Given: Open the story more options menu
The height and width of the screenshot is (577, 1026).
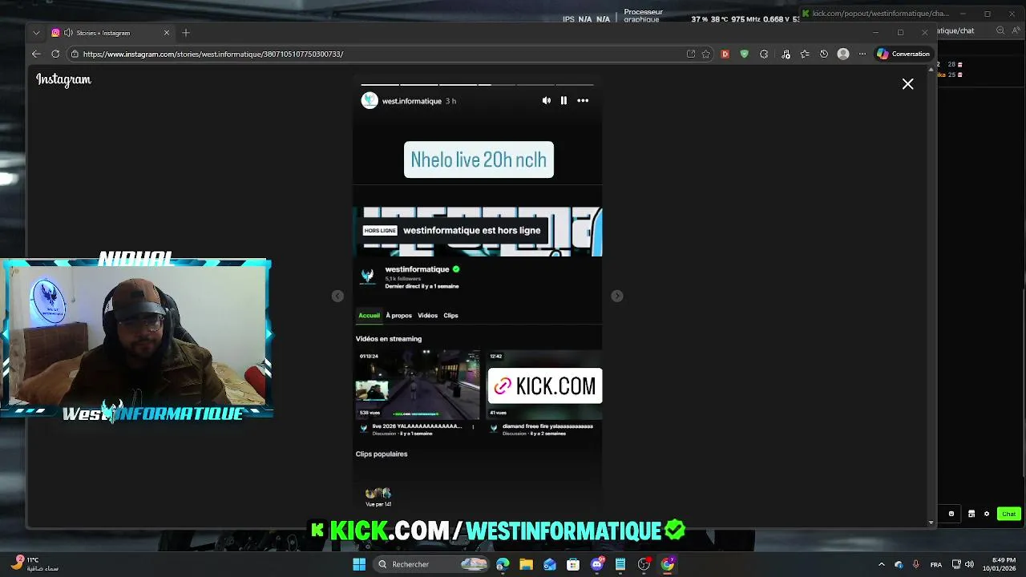Looking at the screenshot, I should tap(583, 101).
